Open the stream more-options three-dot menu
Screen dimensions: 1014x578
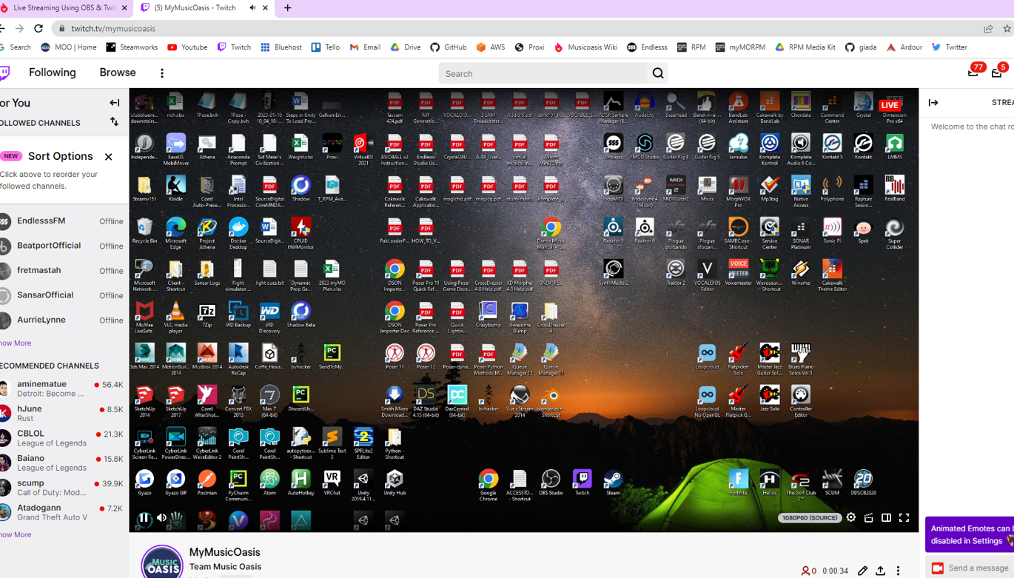[898, 571]
